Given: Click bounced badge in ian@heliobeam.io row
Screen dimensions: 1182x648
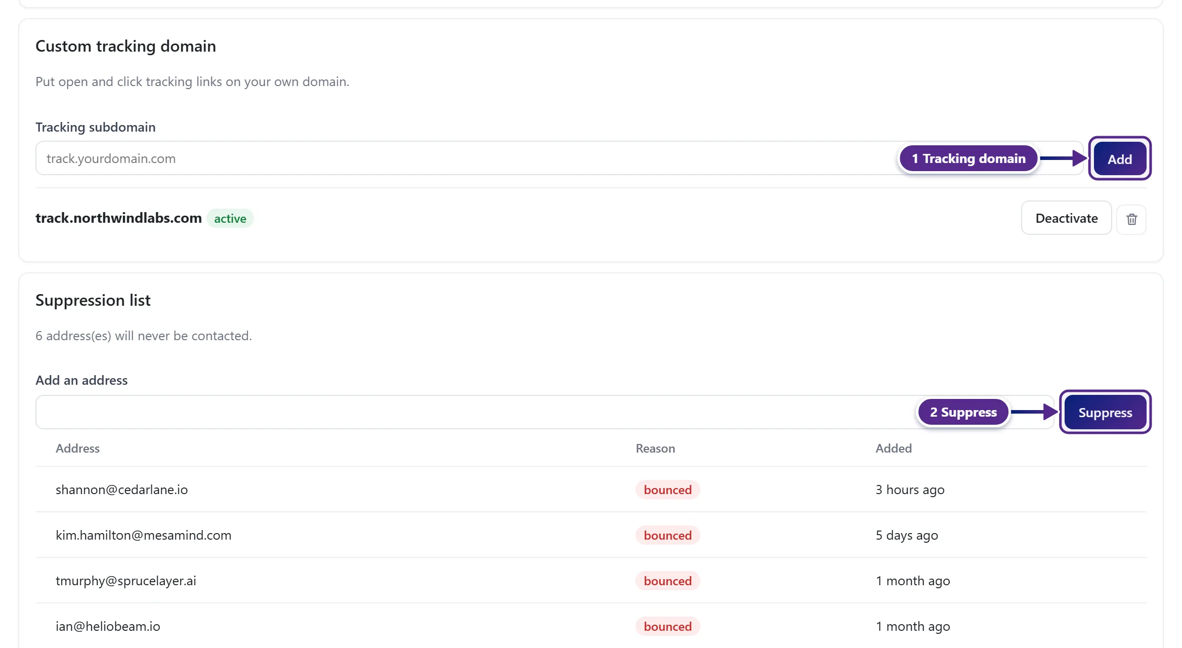Looking at the screenshot, I should [x=667, y=627].
